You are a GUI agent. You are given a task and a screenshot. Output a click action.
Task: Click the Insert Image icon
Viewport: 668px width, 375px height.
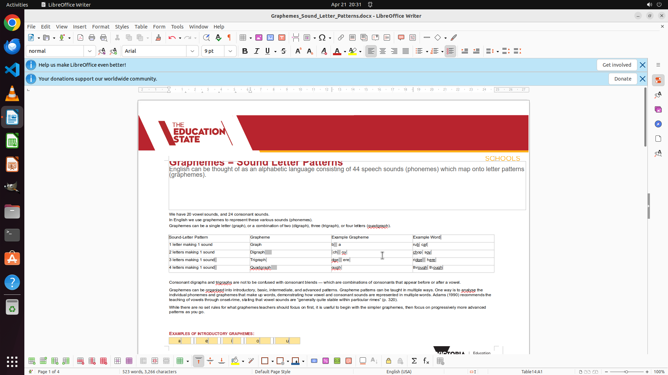(259, 37)
